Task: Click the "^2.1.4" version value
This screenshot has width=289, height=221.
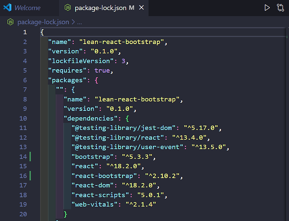Action: (141, 204)
